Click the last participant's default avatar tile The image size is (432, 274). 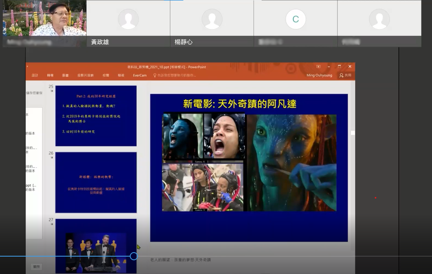coord(379,23)
